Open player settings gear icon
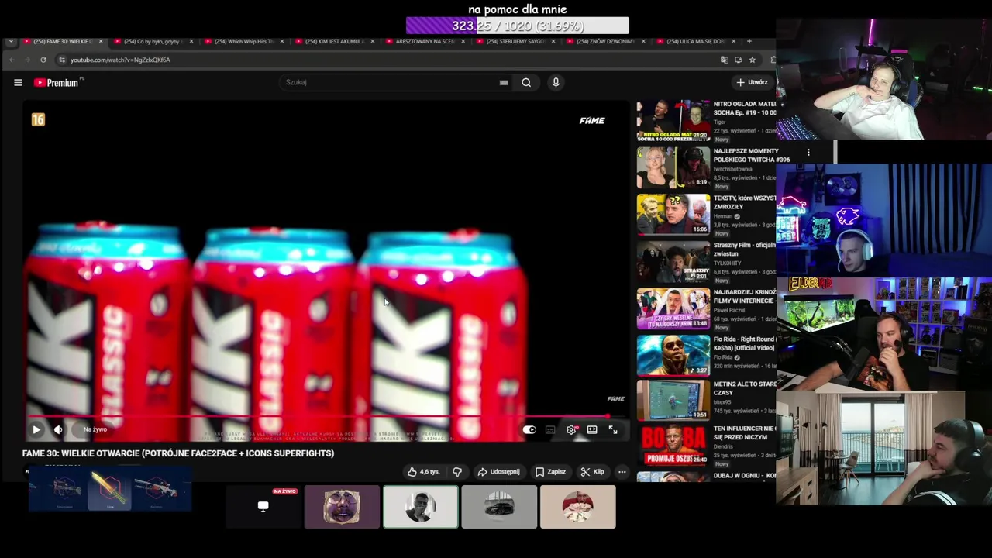 tap(571, 429)
